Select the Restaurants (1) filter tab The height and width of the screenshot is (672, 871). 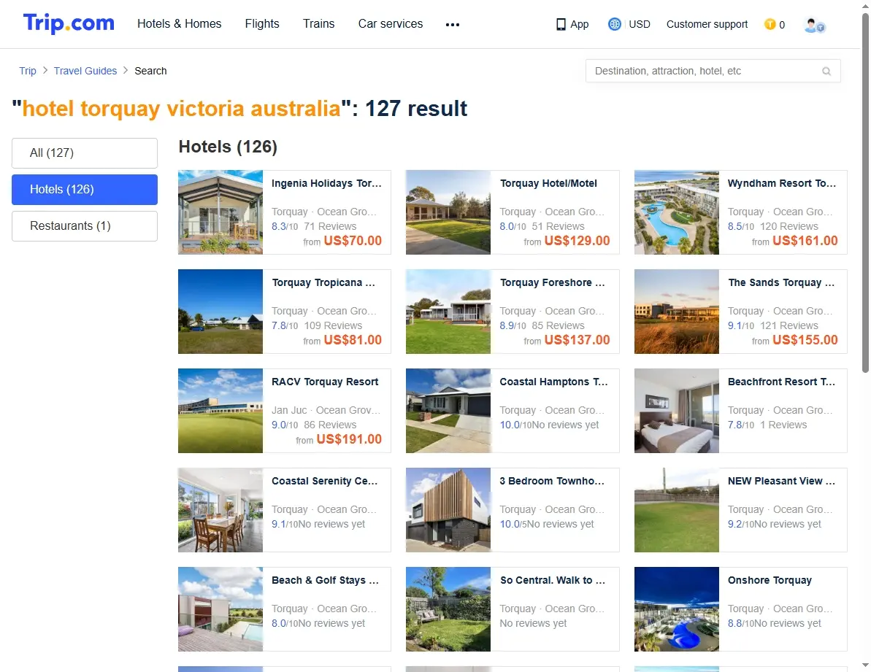tap(85, 226)
